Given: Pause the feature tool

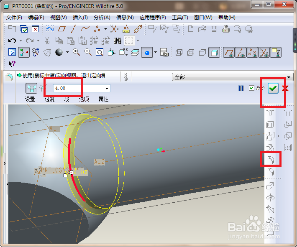Looking at the screenshot, I should click(x=241, y=88).
